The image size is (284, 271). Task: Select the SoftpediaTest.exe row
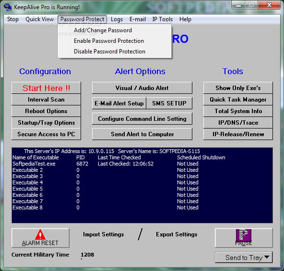click(x=142, y=164)
